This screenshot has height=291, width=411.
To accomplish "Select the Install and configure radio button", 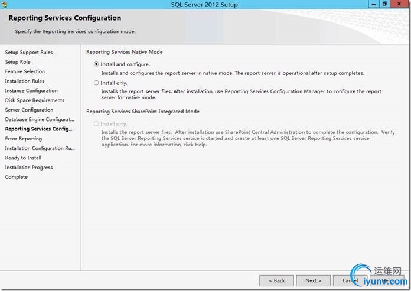I will point(96,64).
